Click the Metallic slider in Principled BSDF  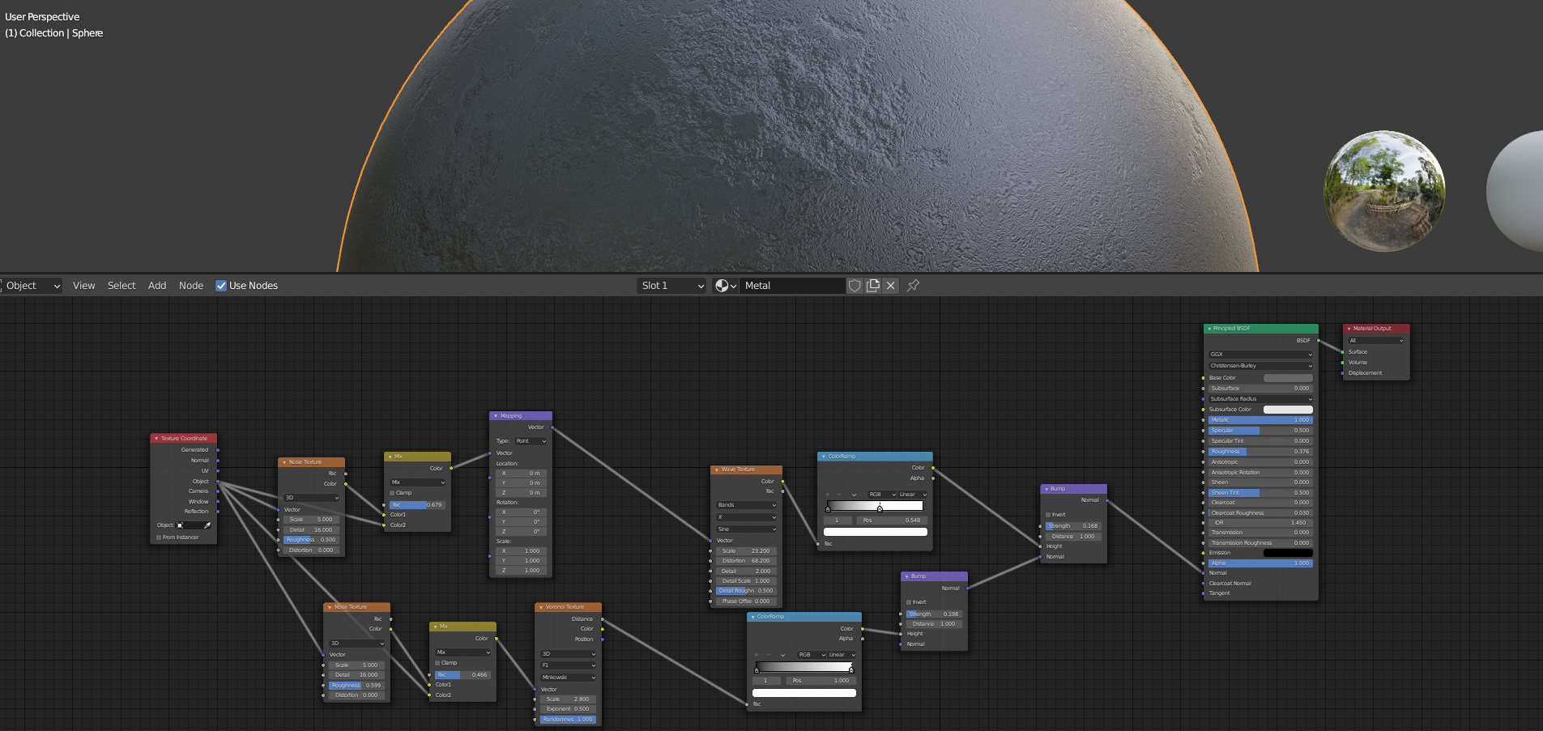click(1260, 420)
